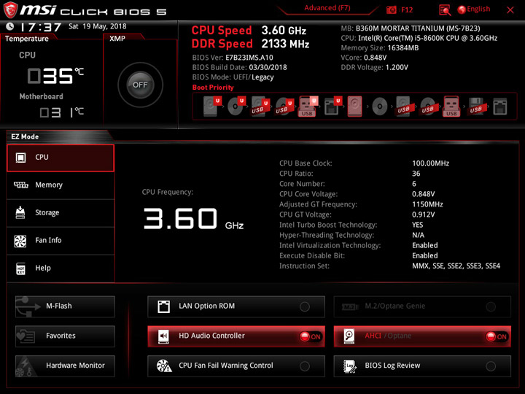525x394 pixels.
Task: Enable the BIOS Log Review circle
Action: click(x=491, y=366)
